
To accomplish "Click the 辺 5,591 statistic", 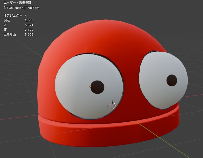I will click(x=18, y=25).
